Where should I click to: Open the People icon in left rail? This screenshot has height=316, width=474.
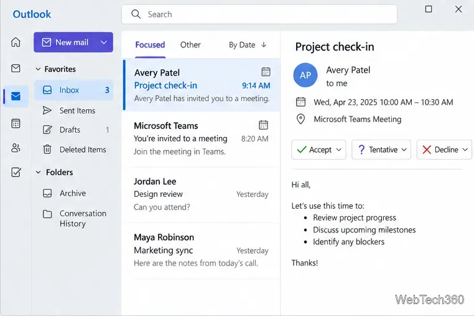click(x=16, y=148)
